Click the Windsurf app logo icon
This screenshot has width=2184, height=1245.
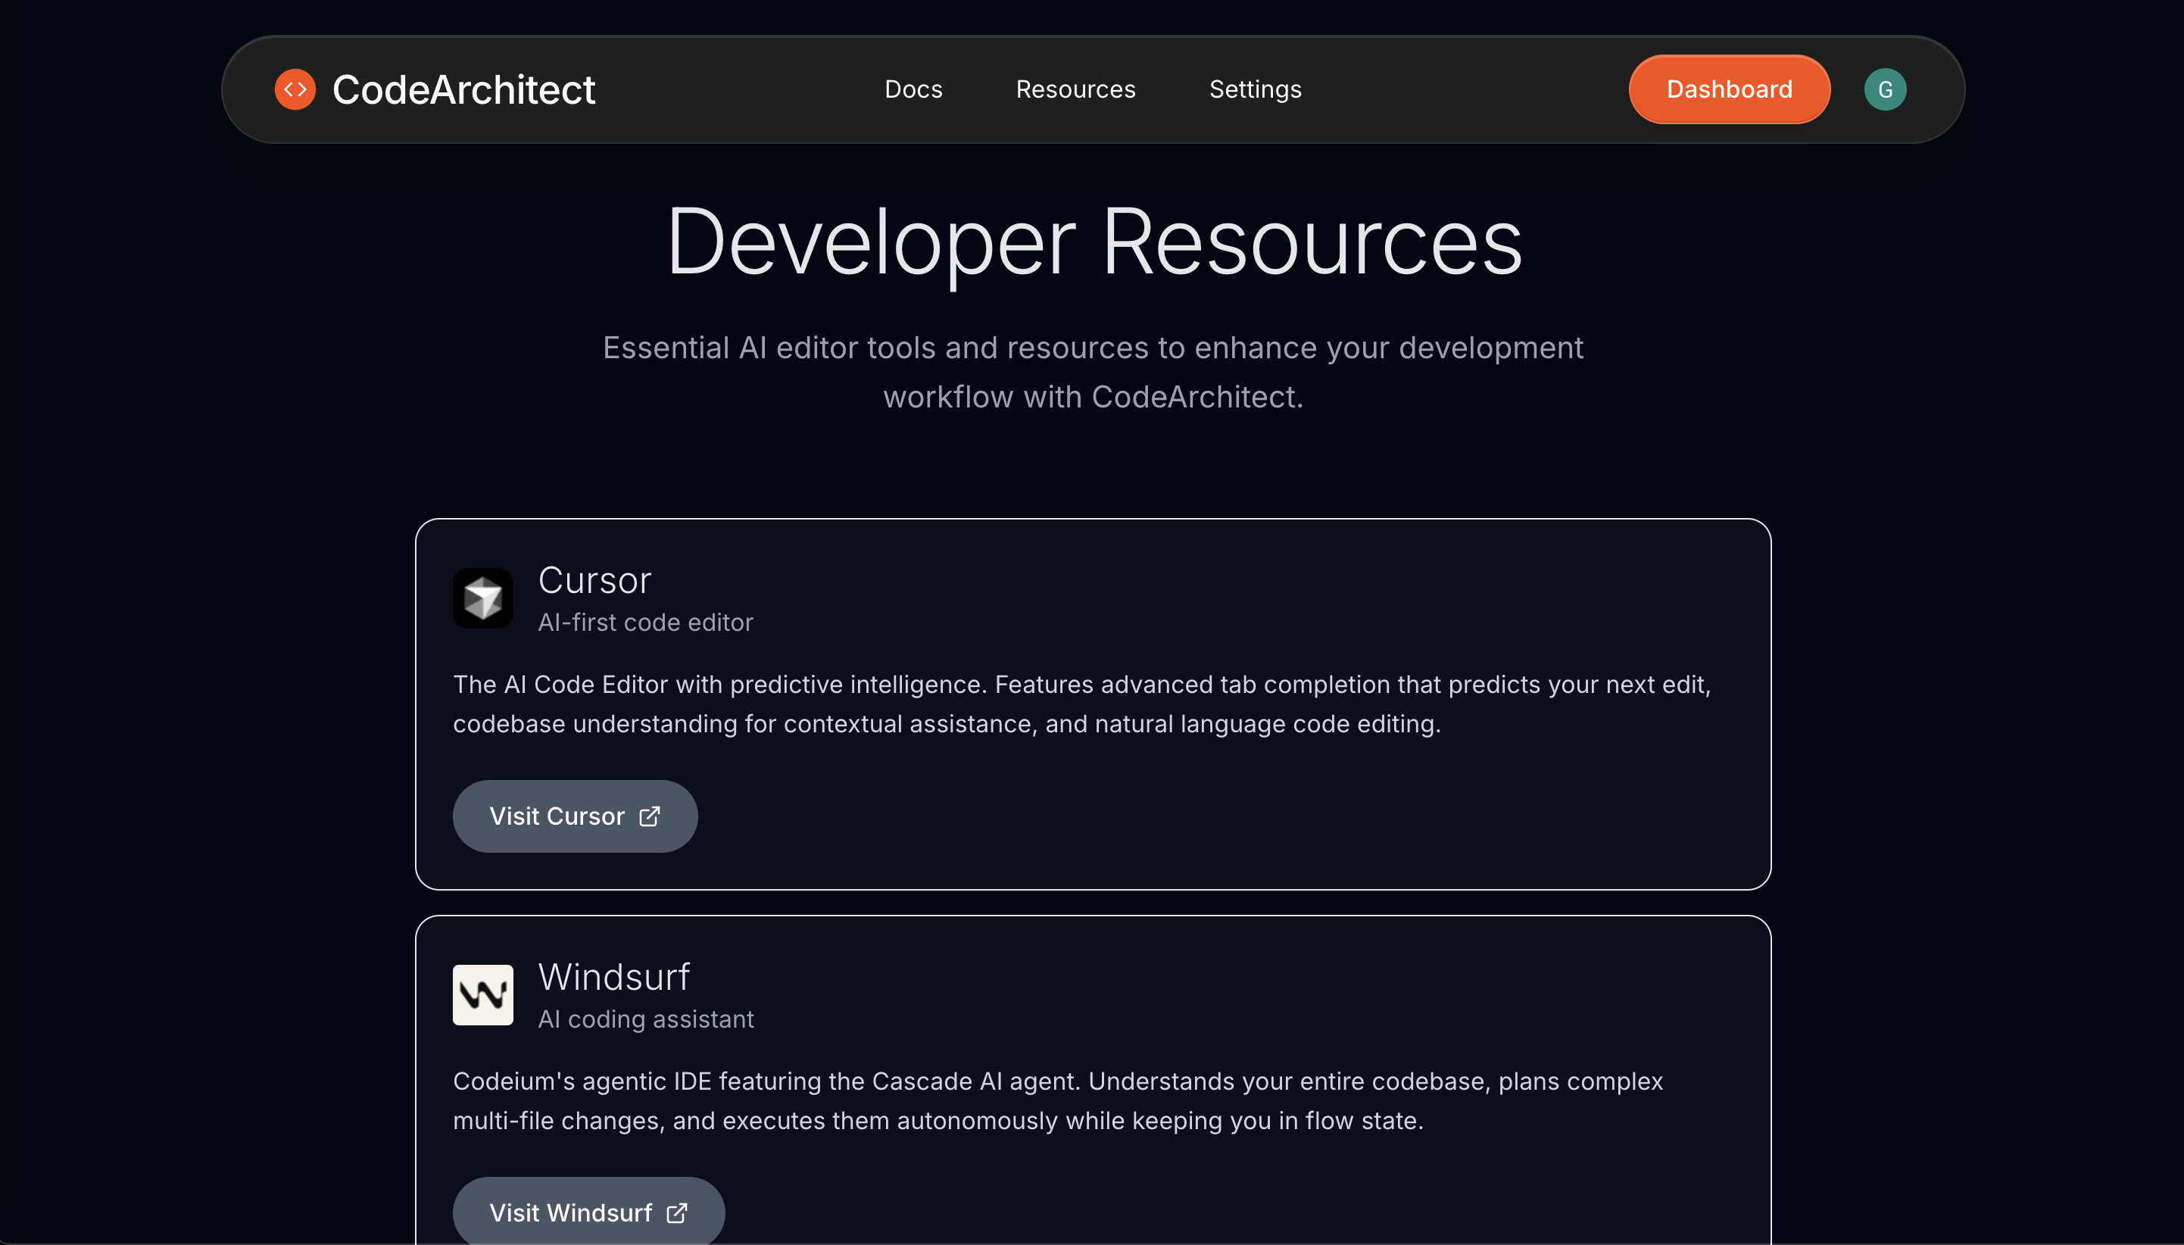[483, 994]
